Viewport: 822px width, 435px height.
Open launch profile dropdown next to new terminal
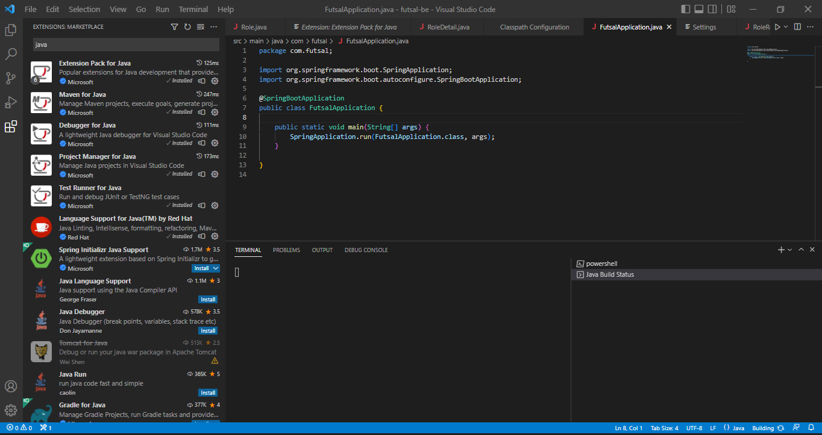point(790,250)
